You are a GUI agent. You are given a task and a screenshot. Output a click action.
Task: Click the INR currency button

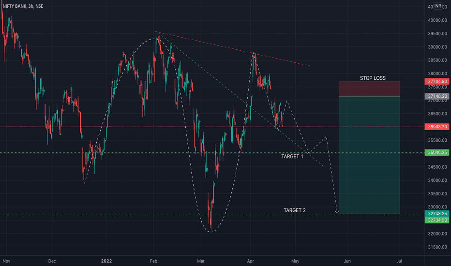(x=437, y=6)
